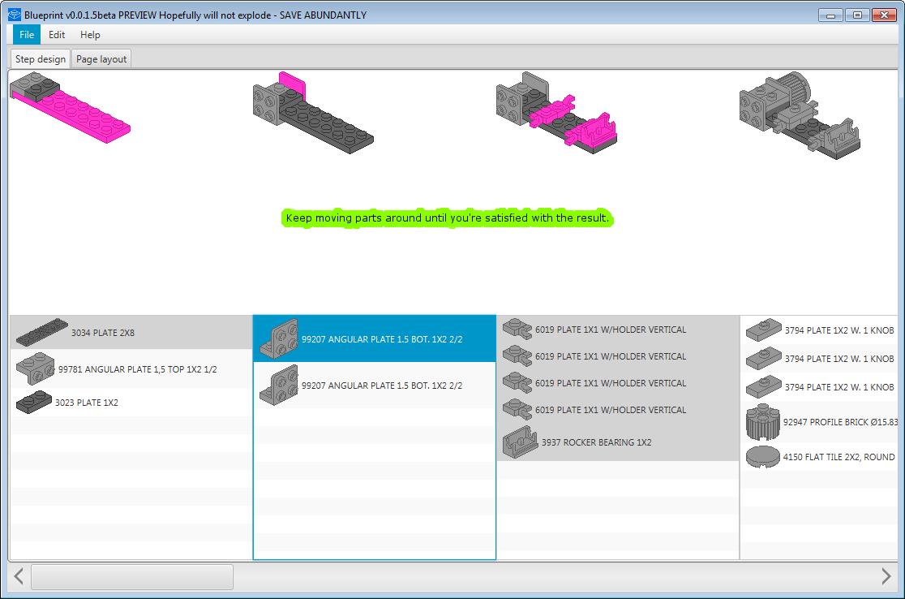Image resolution: width=905 pixels, height=599 pixels.
Task: Select the third 3794 PLATE 1X2 W. 1 KNOB label
Action: [x=839, y=386]
